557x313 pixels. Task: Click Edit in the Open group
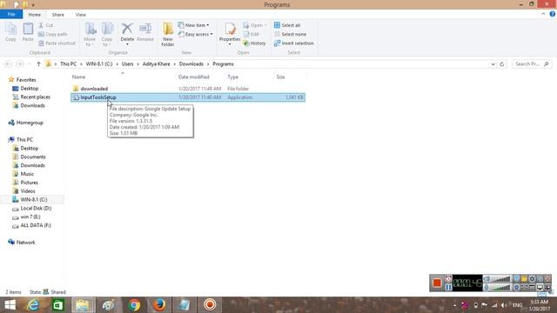252,35
